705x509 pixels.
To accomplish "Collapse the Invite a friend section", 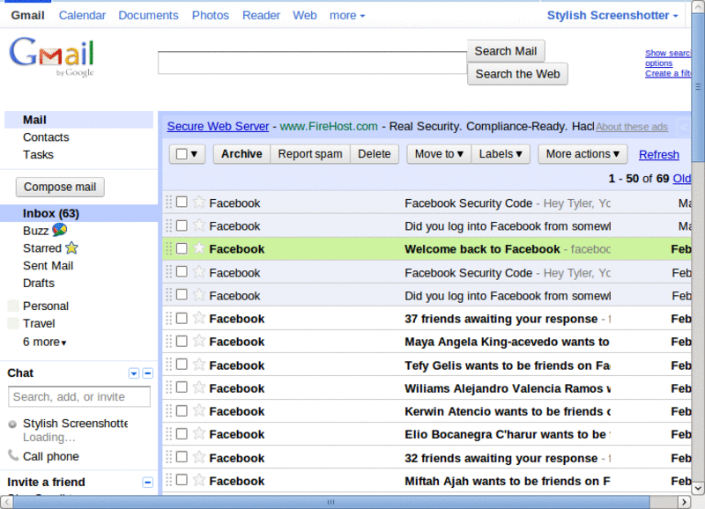I will (147, 483).
